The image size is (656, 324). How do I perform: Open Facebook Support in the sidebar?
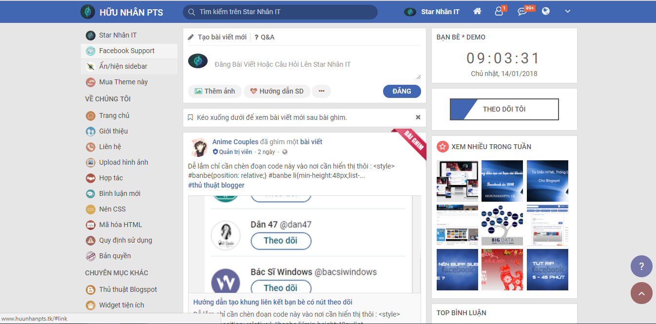coord(129,51)
